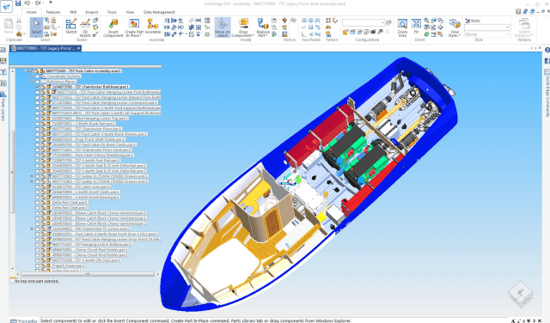The image size is (550, 323).
Task: Click the Solid Edge Community side tab
Action: pos(547,93)
